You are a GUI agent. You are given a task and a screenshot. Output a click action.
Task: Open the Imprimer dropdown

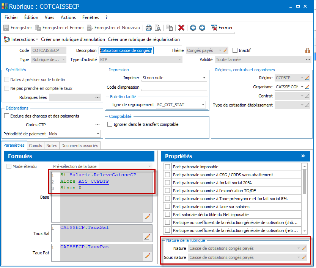[x=204, y=78]
